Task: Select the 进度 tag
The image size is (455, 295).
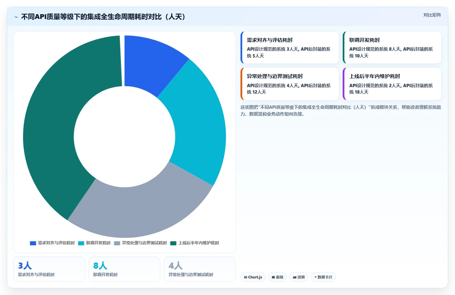Action: [x=299, y=277]
